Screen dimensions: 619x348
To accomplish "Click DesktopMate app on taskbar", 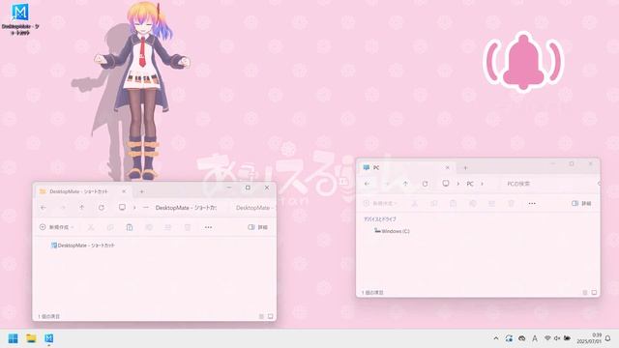I will point(49,338).
